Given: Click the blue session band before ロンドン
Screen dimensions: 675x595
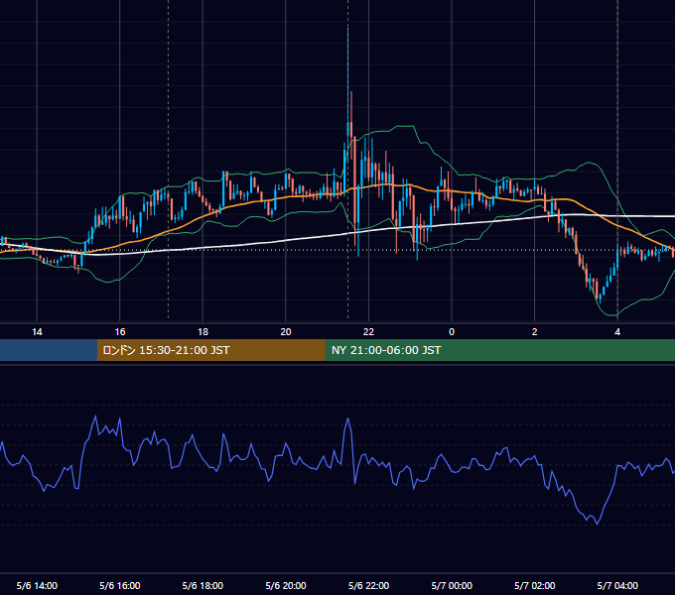Looking at the screenshot, I should pyautogui.click(x=49, y=350).
